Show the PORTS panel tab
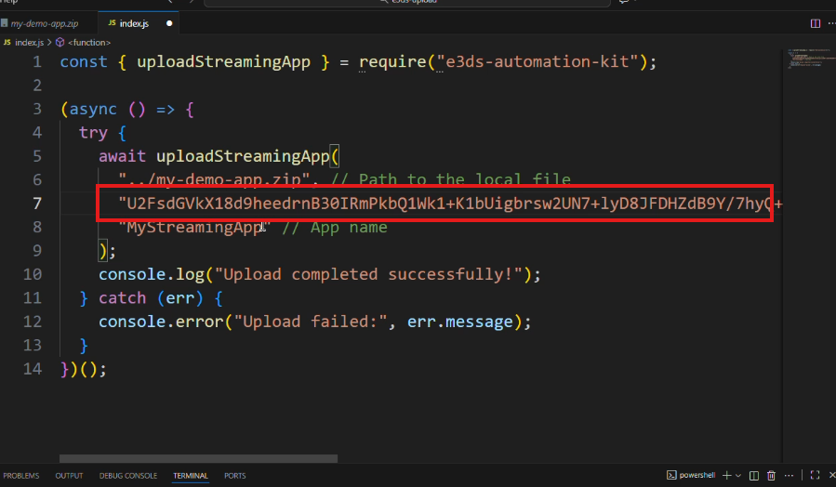 coord(235,476)
